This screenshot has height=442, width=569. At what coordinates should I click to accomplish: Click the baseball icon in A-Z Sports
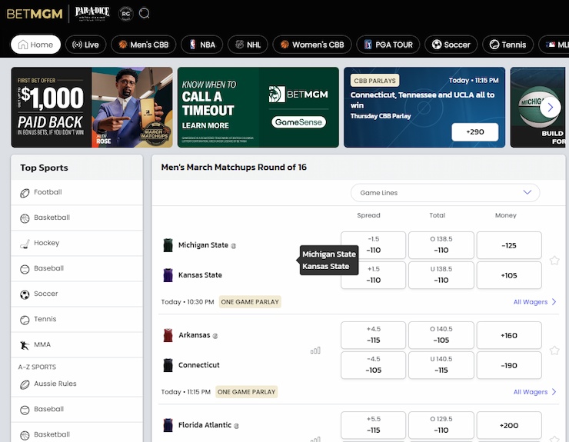(25, 410)
